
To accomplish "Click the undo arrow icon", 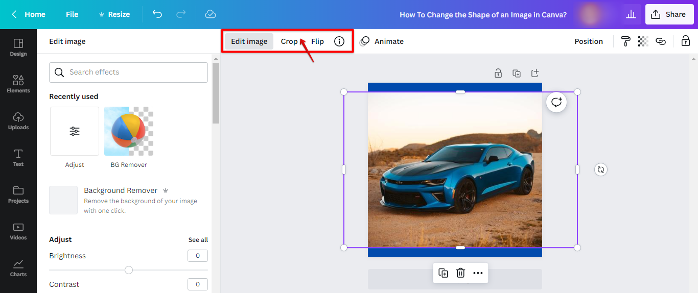I will tap(157, 14).
